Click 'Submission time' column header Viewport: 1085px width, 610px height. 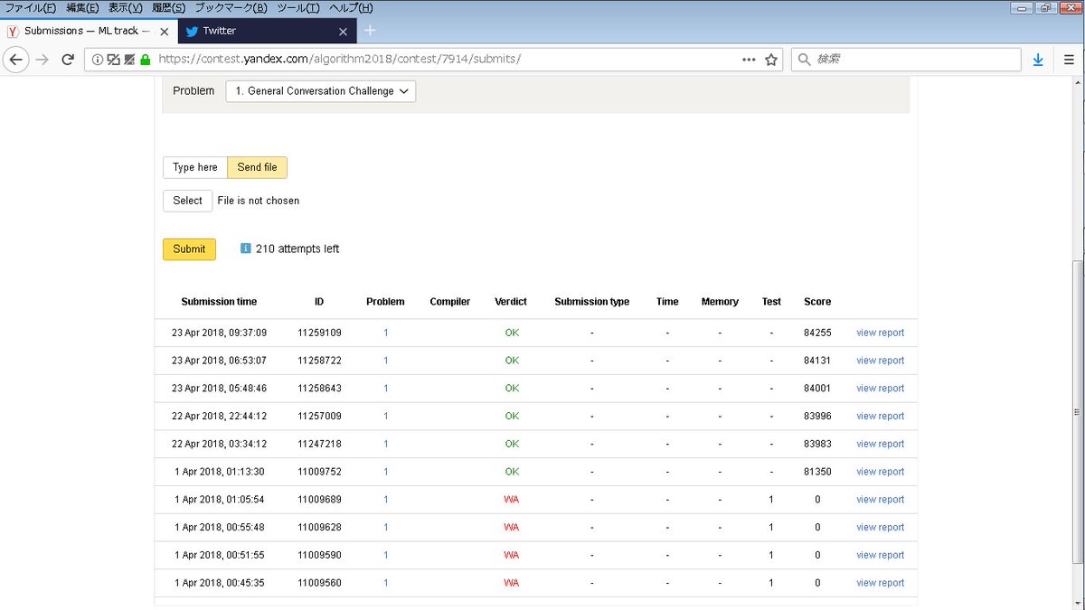(219, 302)
